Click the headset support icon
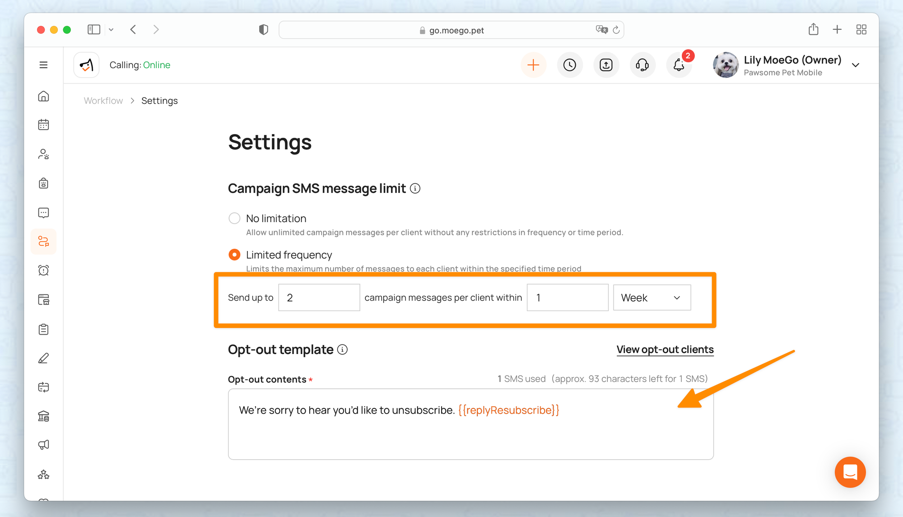 [x=642, y=65]
